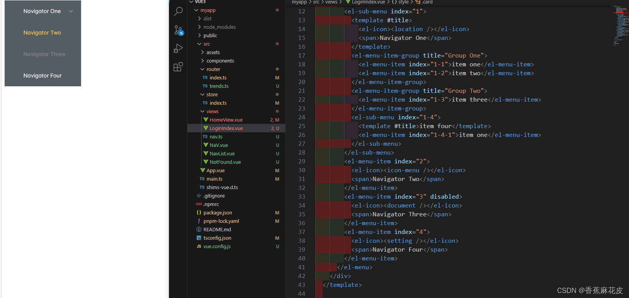Viewport: 629px width, 298px height.
Task: Select Navigator Two menu item
Action: click(43, 33)
